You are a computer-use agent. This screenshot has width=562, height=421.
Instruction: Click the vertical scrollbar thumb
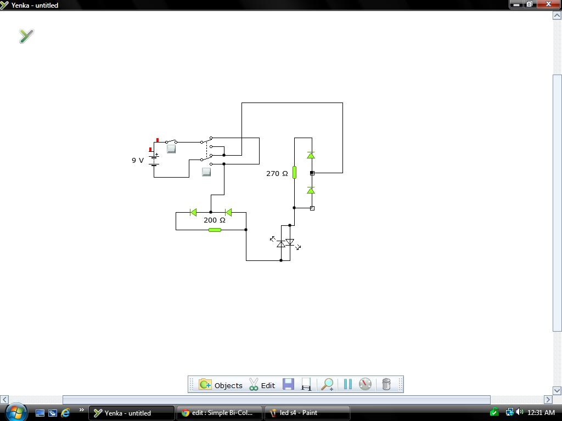[x=557, y=203]
